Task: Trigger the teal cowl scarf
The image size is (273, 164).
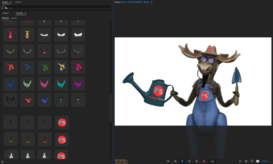Action: [x=61, y=84]
